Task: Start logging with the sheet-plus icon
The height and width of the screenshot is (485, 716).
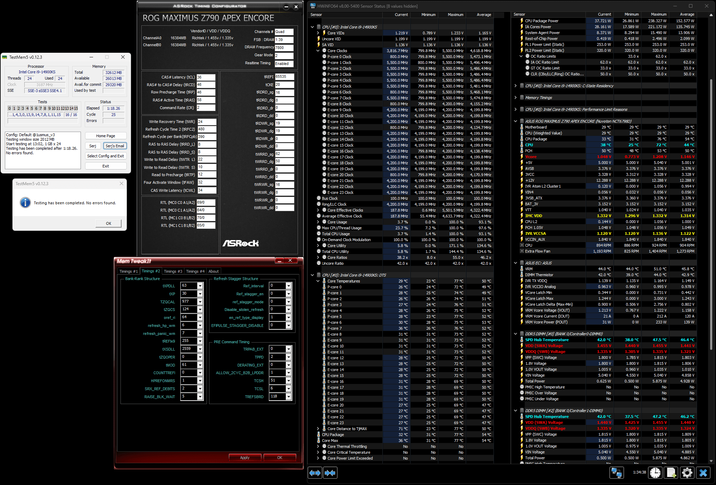Action: [671, 473]
